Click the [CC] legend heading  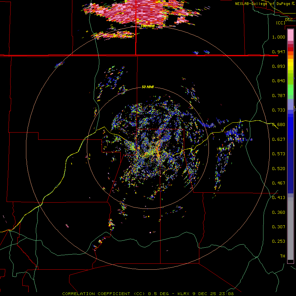[x=281, y=23]
